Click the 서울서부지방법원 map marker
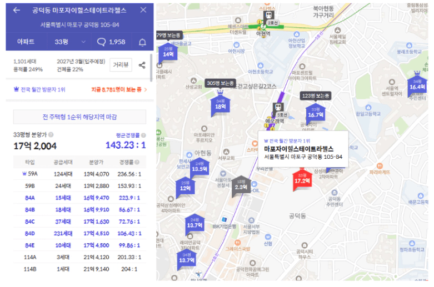This screenshot has width=434, height=287. click(251, 220)
